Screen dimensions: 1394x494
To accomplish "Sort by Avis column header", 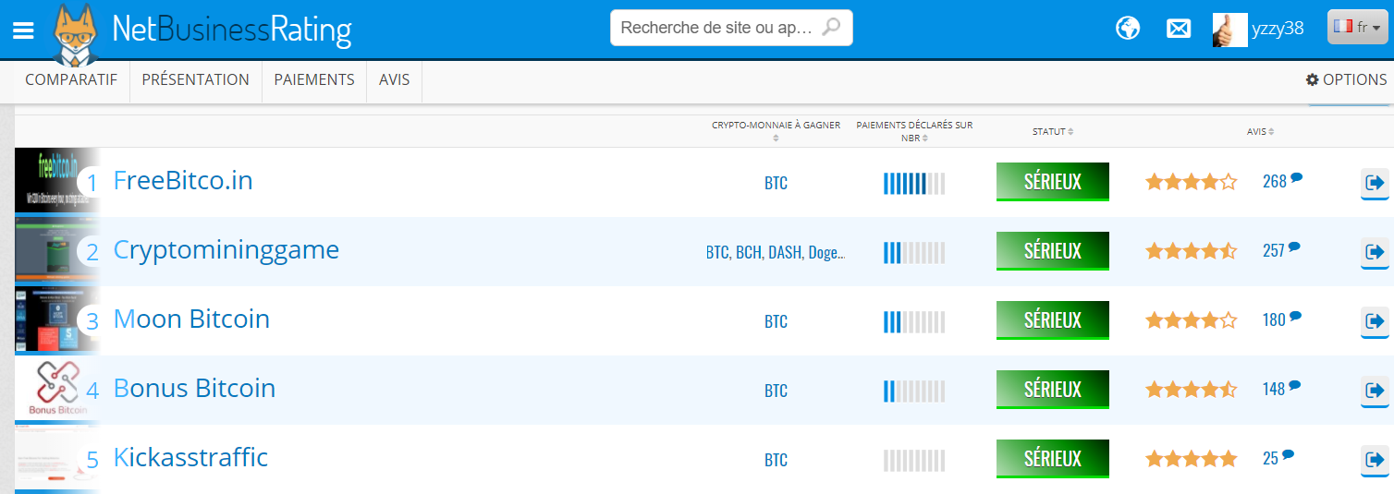I will point(1260,132).
